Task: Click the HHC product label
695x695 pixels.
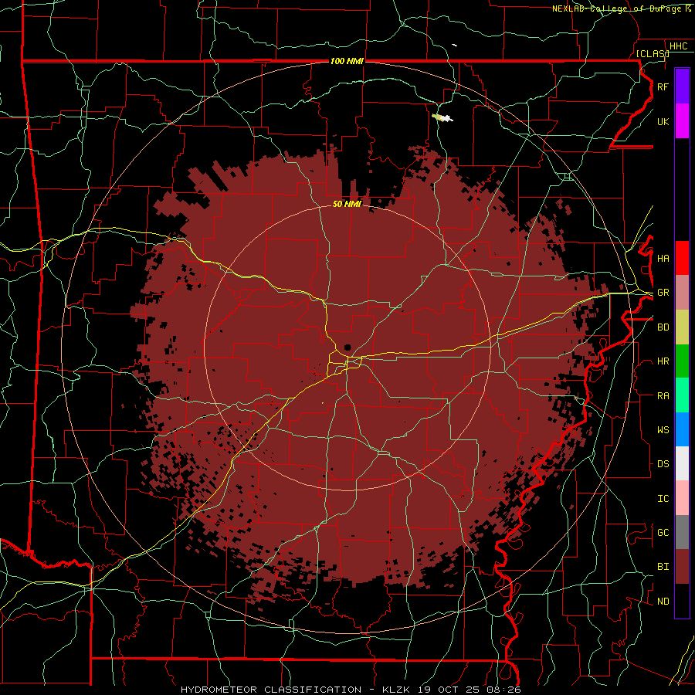Action: (x=678, y=46)
